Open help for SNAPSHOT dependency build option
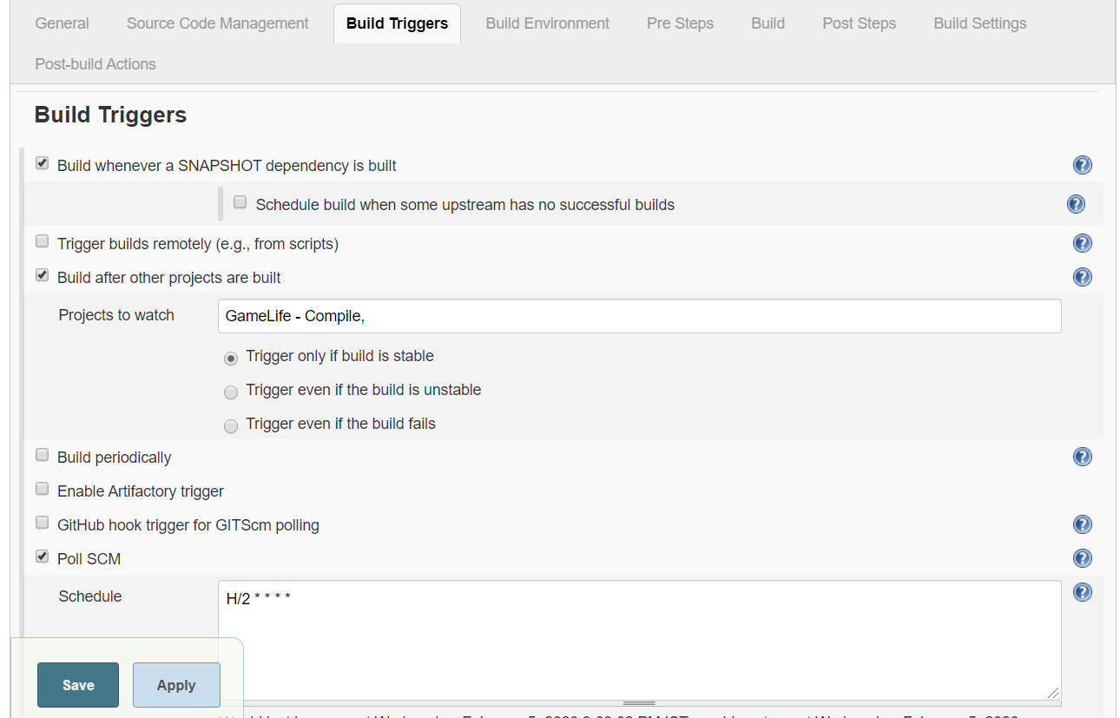The image size is (1120, 718). tap(1082, 165)
